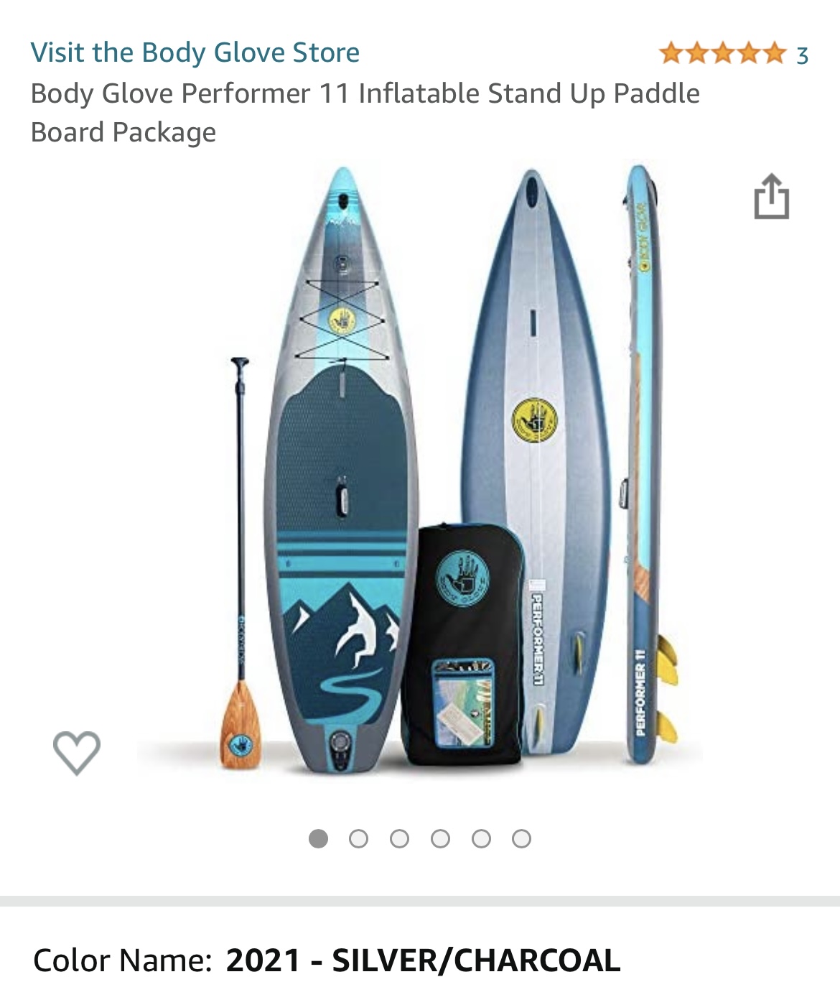
Task: Tap the product title text
Action: pos(365,113)
